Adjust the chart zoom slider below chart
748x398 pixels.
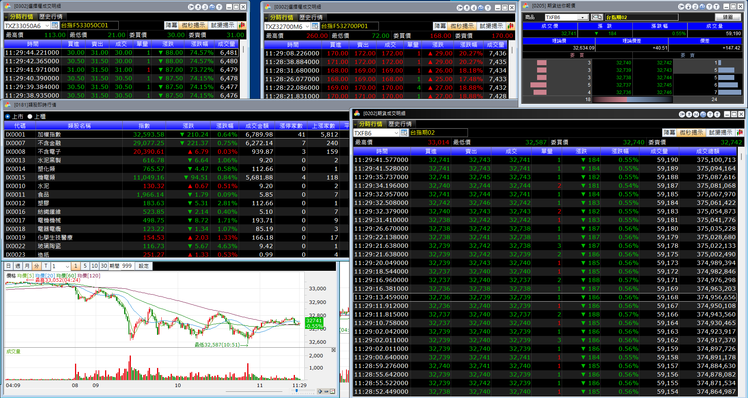[297, 391]
